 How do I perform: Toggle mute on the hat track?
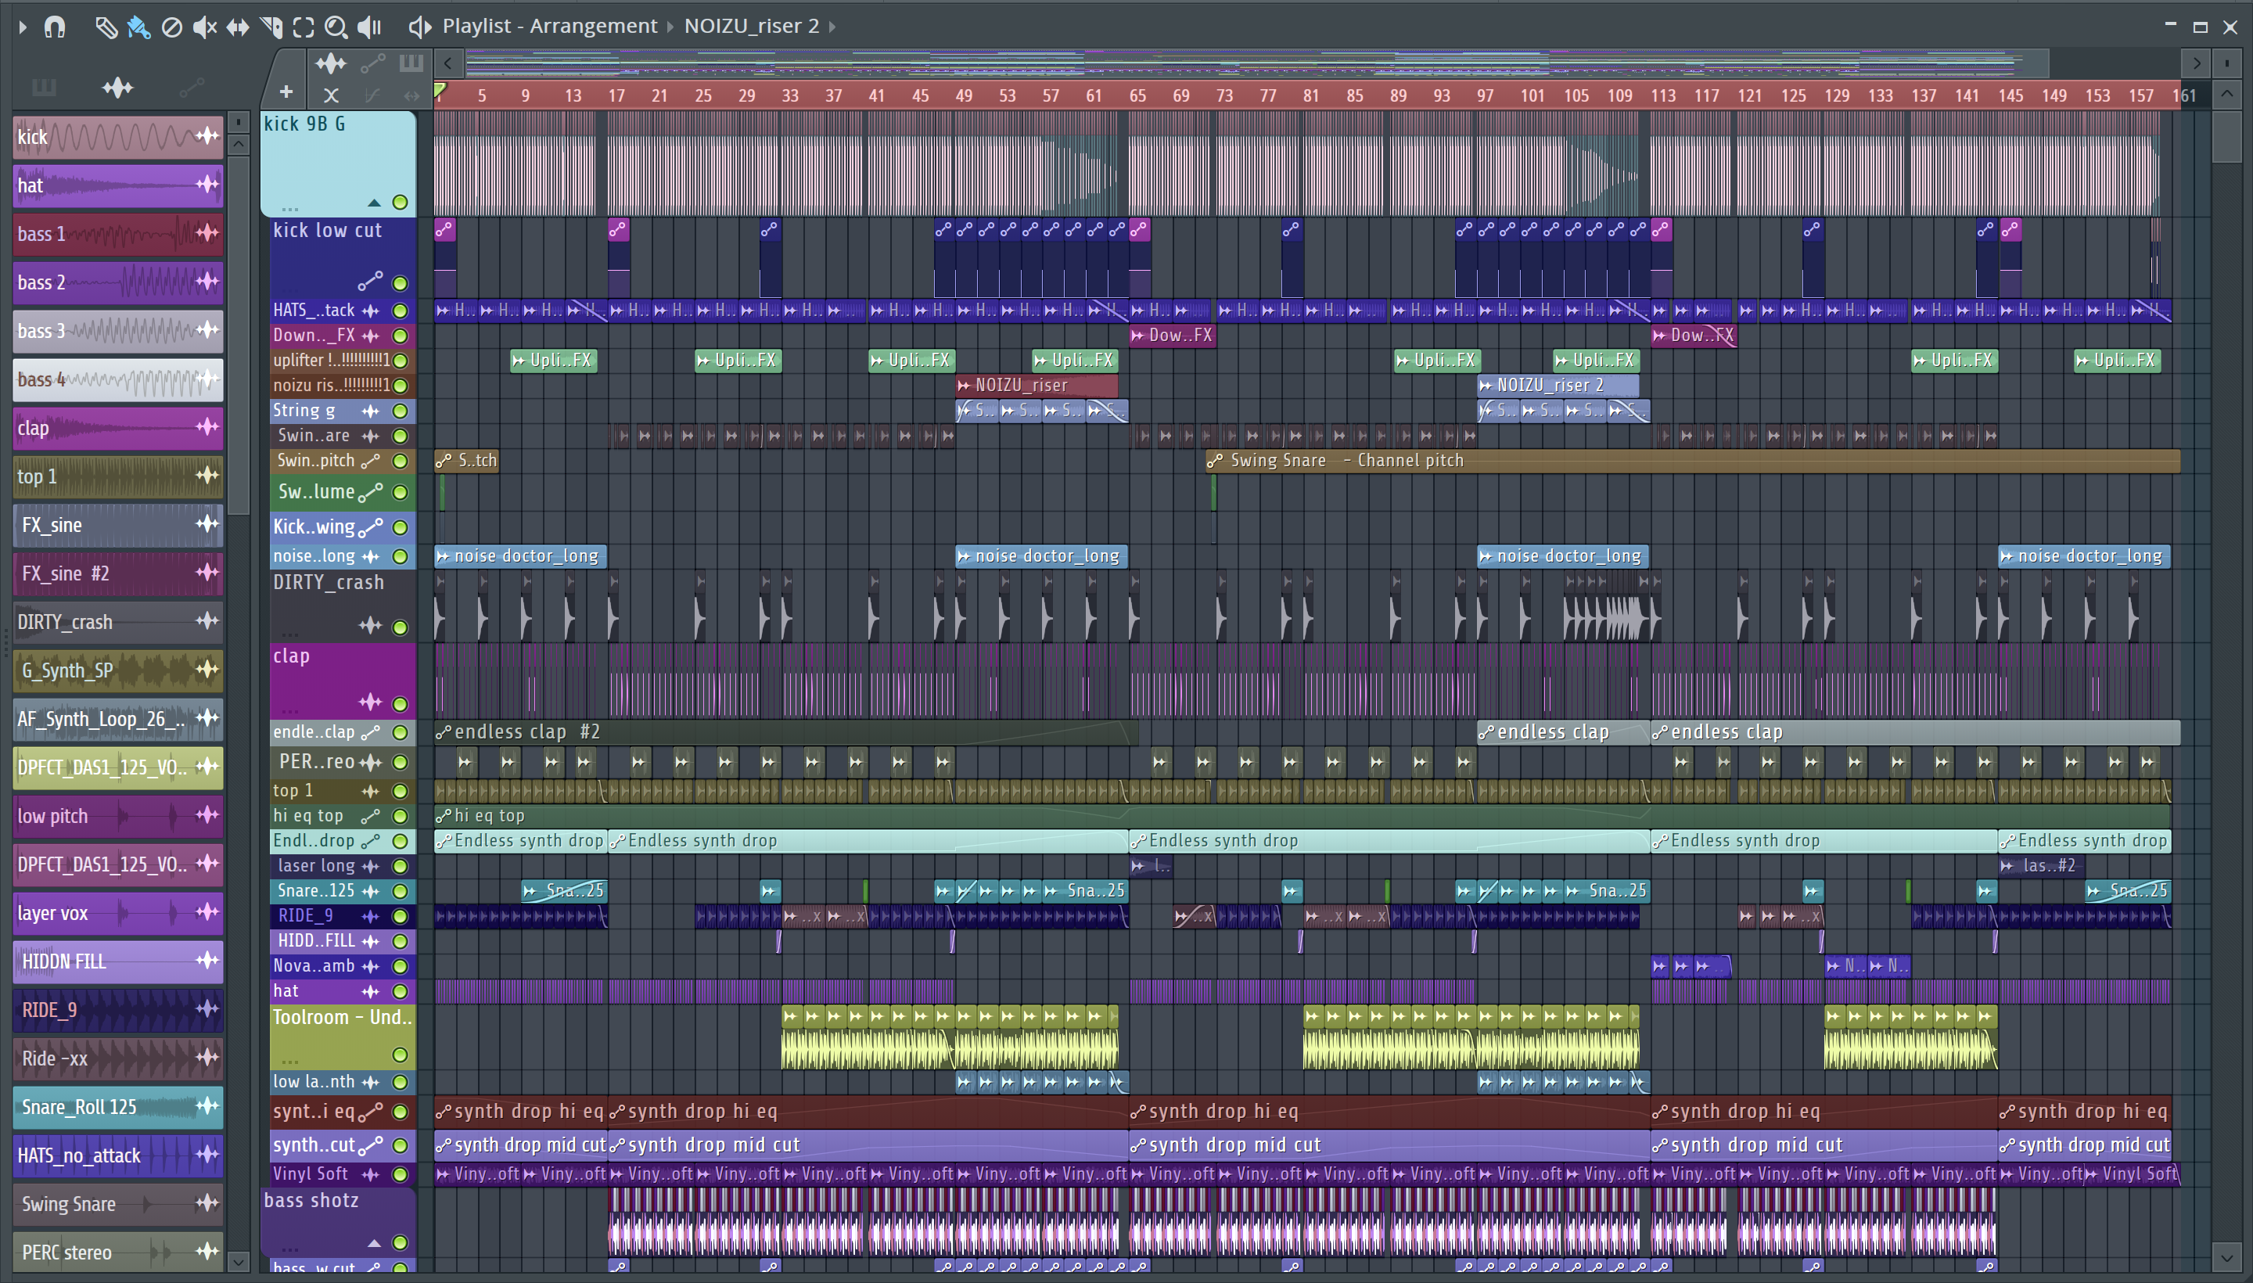[x=400, y=991]
